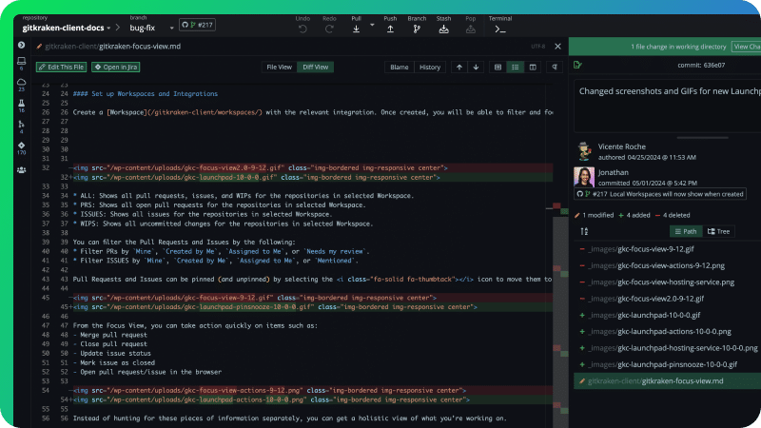Click '4 added' summary label

(x=634, y=215)
